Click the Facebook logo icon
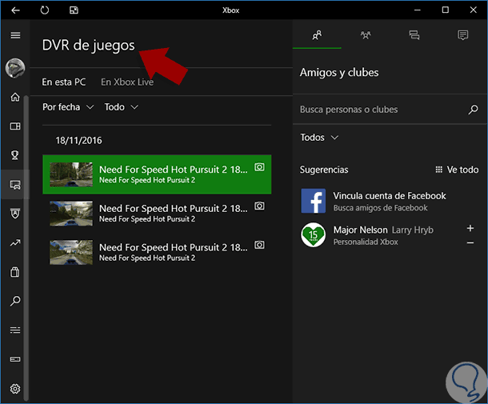Image resolution: width=488 pixels, height=404 pixels. (314, 201)
